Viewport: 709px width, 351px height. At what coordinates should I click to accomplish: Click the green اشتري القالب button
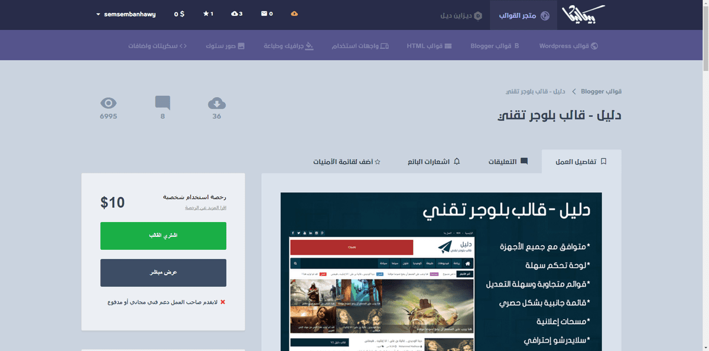pos(163,235)
